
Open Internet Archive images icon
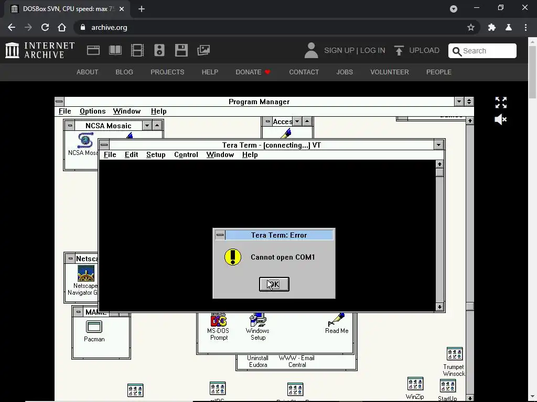click(x=203, y=50)
